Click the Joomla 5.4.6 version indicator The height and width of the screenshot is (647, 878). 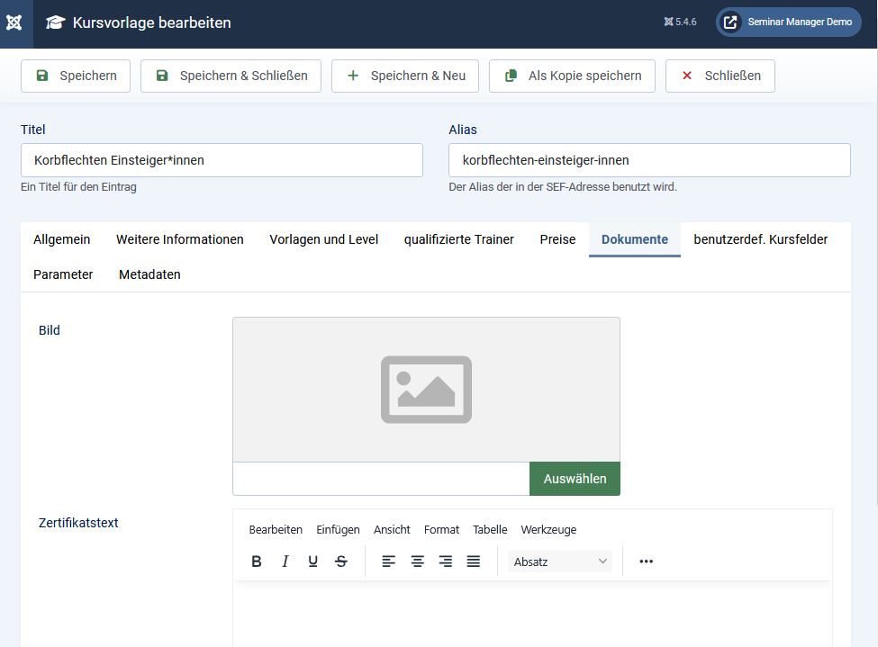(681, 22)
